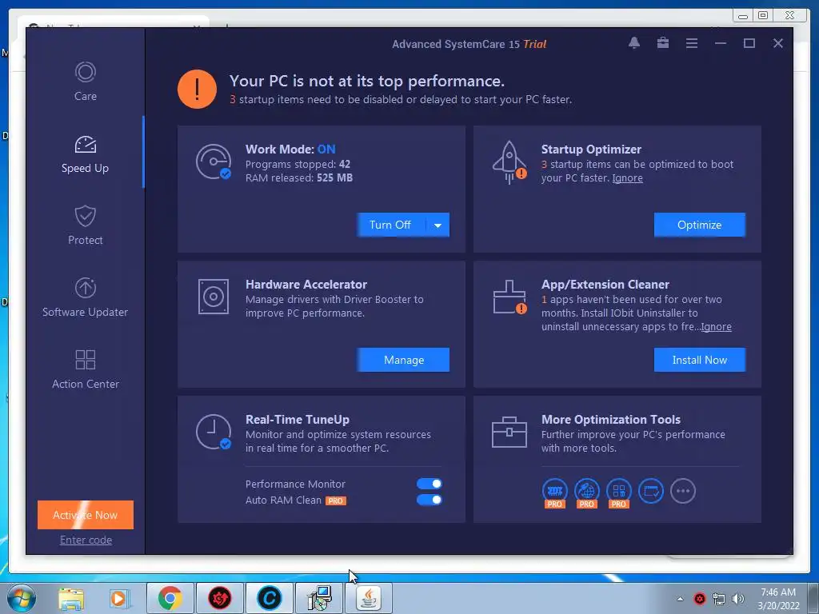Screen dimensions: 819x614
Task: Open the Action Center section
Action: [x=85, y=369]
